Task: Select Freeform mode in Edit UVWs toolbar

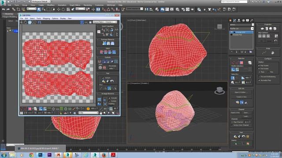Action: (x=34, y=22)
